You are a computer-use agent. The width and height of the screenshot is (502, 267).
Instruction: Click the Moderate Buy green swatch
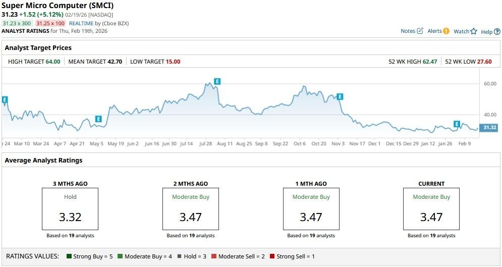click(x=120, y=256)
